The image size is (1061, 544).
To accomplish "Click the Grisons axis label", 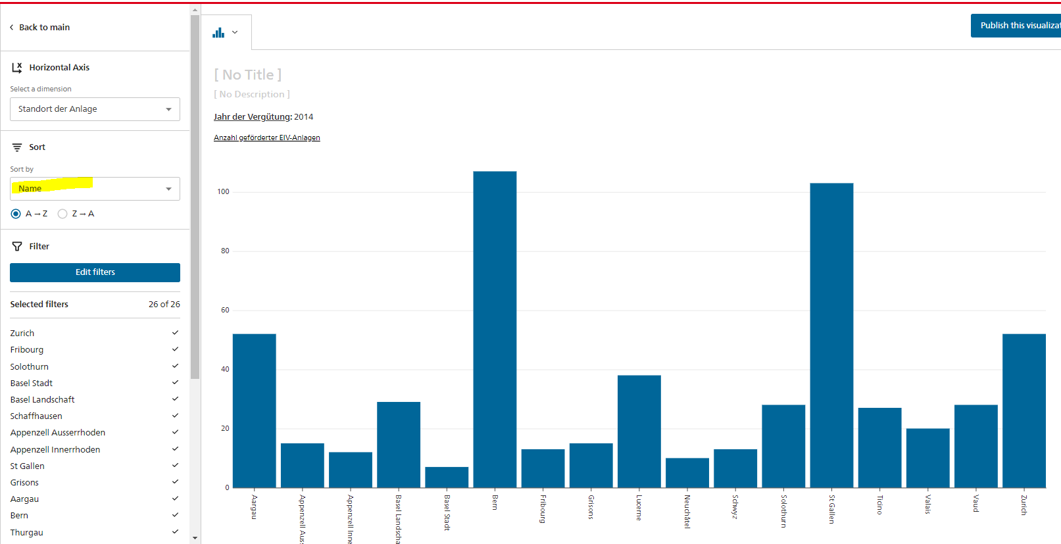I will point(591,507).
